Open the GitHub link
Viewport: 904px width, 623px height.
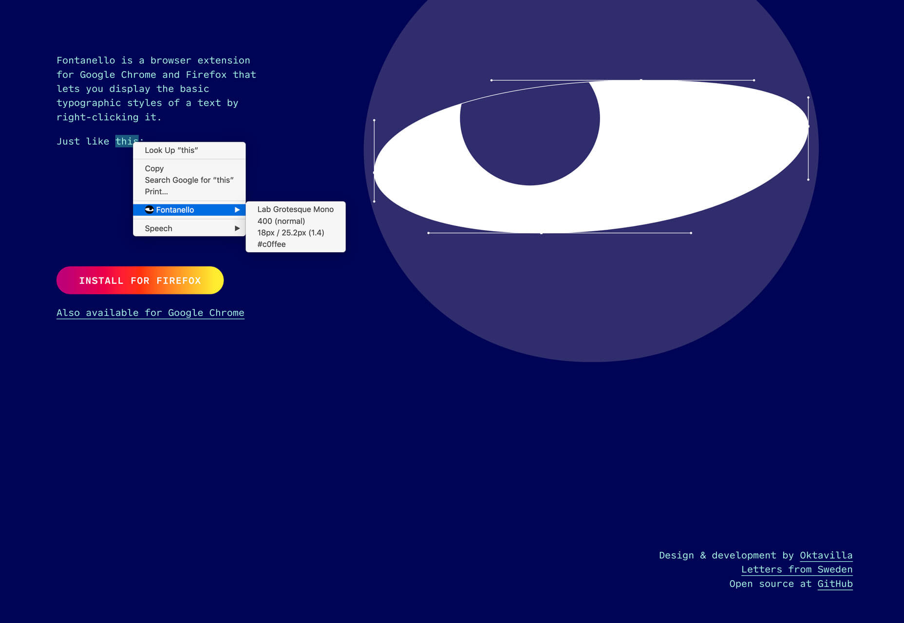[x=835, y=584]
